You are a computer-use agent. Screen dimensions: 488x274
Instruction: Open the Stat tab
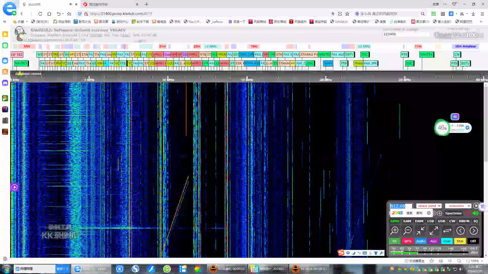pos(460,241)
